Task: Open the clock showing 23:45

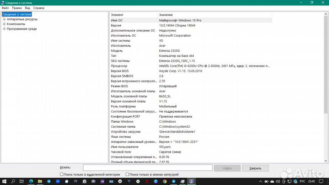Action: [x=312, y=181]
